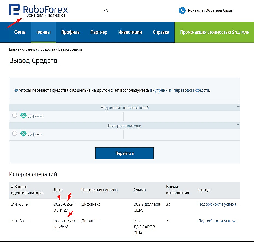Click the Перейти к button

point(125,153)
